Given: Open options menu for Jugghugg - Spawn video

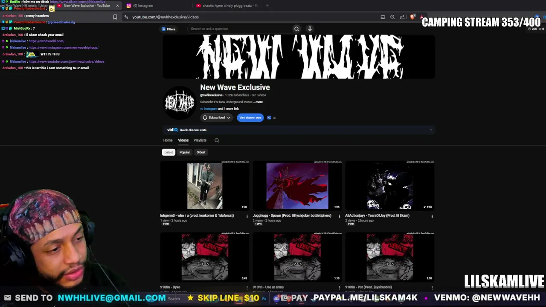Looking at the screenshot, I should (340, 216).
